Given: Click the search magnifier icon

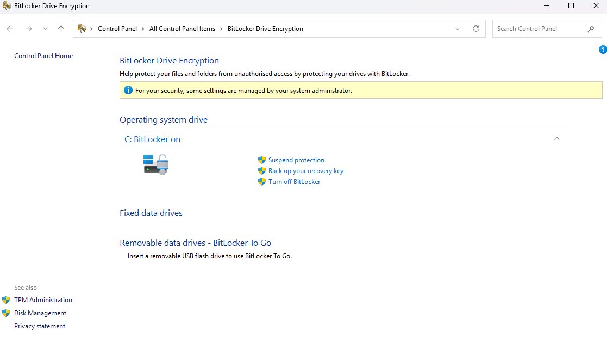Looking at the screenshot, I should tap(591, 29).
